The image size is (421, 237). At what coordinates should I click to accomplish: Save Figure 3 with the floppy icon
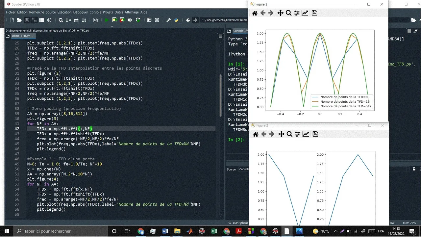click(x=314, y=13)
